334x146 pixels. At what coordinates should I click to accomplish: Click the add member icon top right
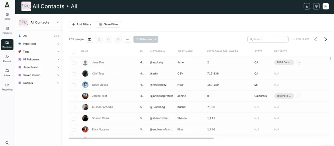tap(326, 6)
